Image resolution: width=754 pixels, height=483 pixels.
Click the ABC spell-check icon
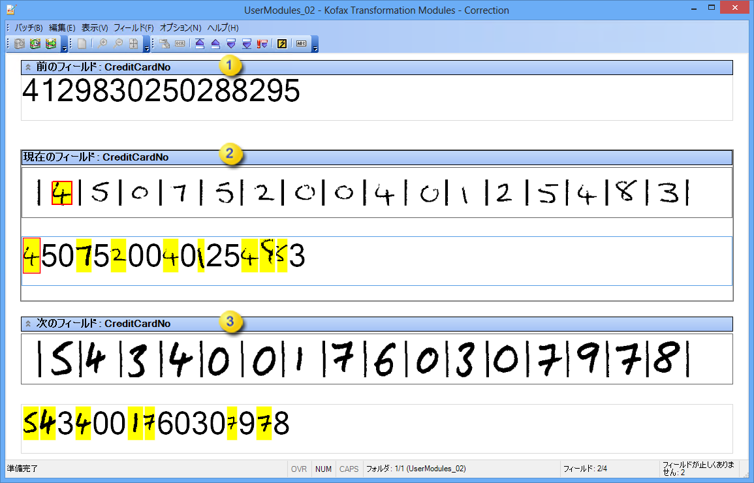point(301,44)
